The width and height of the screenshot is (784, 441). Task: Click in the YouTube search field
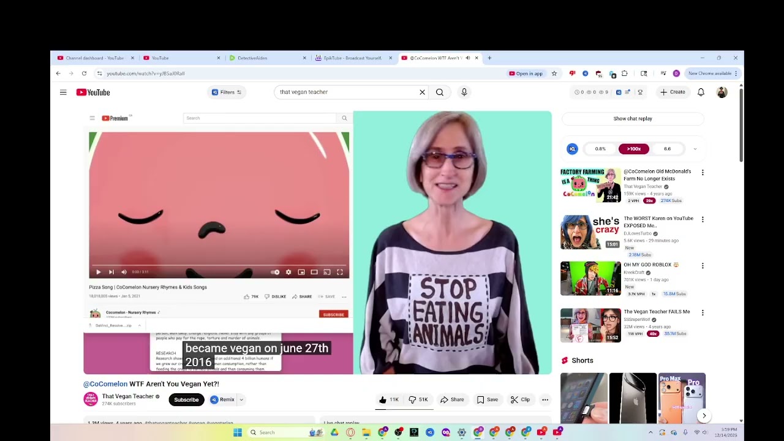tap(346, 92)
